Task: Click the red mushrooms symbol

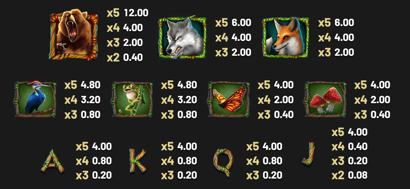Action: pos(325,99)
